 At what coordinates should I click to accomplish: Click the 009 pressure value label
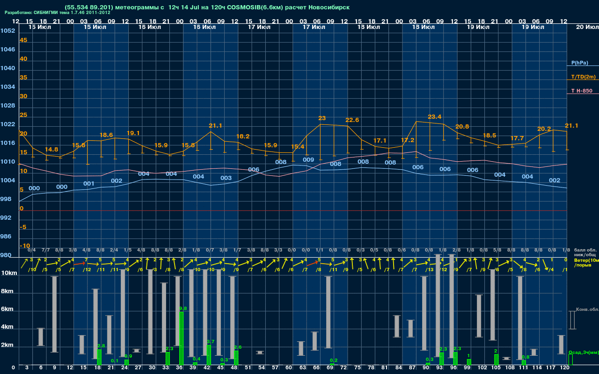tap(308, 160)
